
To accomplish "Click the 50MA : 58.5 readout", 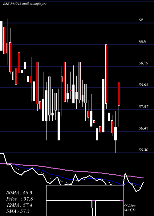I will 19,193.
